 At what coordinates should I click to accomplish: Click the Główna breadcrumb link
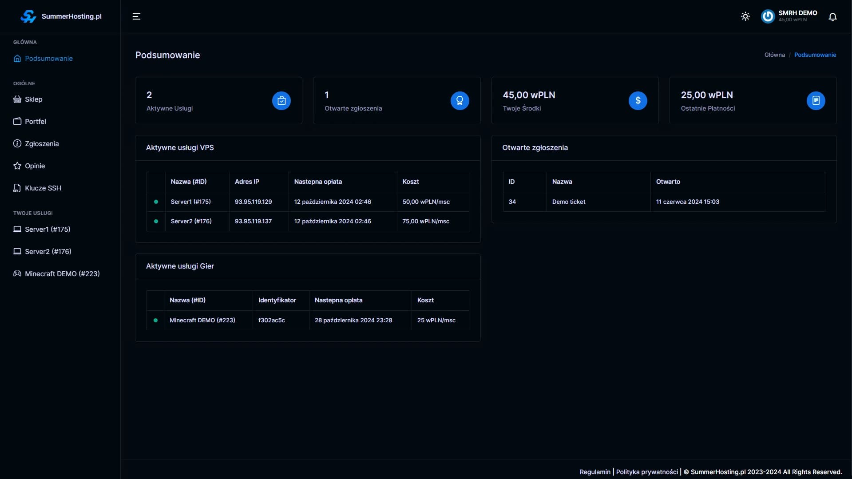click(774, 55)
